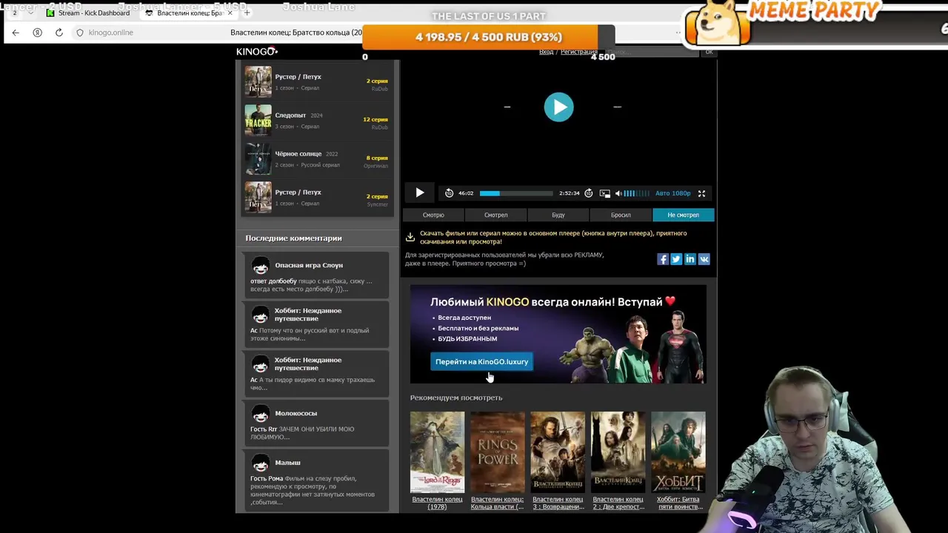Mark the film as Смотрел
This screenshot has width=948, height=533.
[495, 215]
